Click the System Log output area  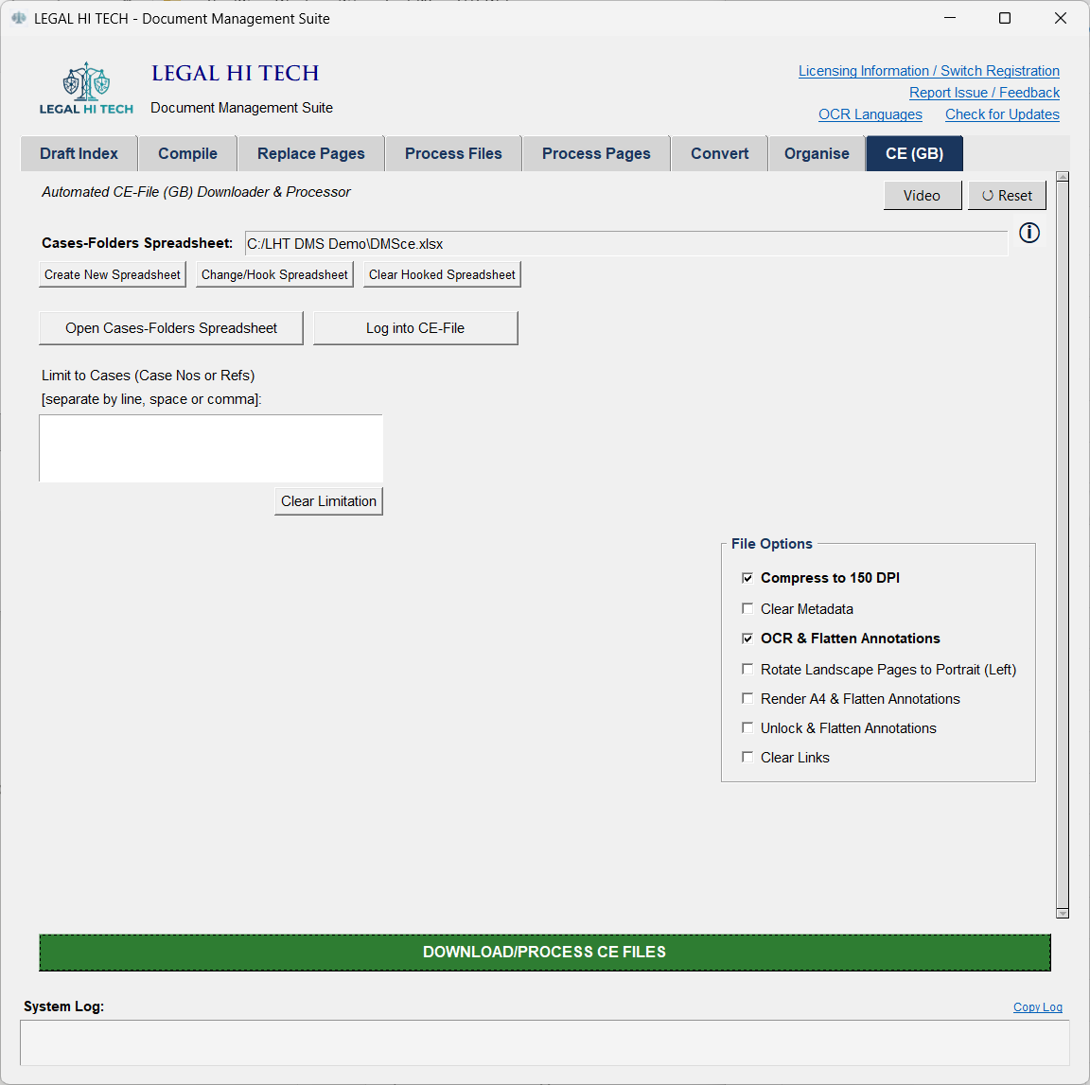[544, 1042]
